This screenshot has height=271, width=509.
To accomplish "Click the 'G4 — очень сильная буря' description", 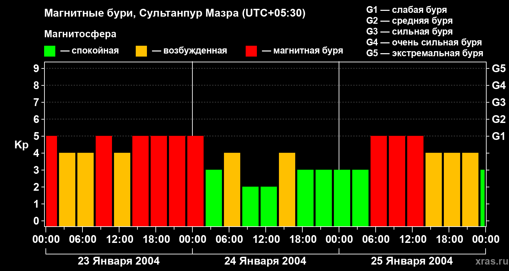I will coord(424,42).
